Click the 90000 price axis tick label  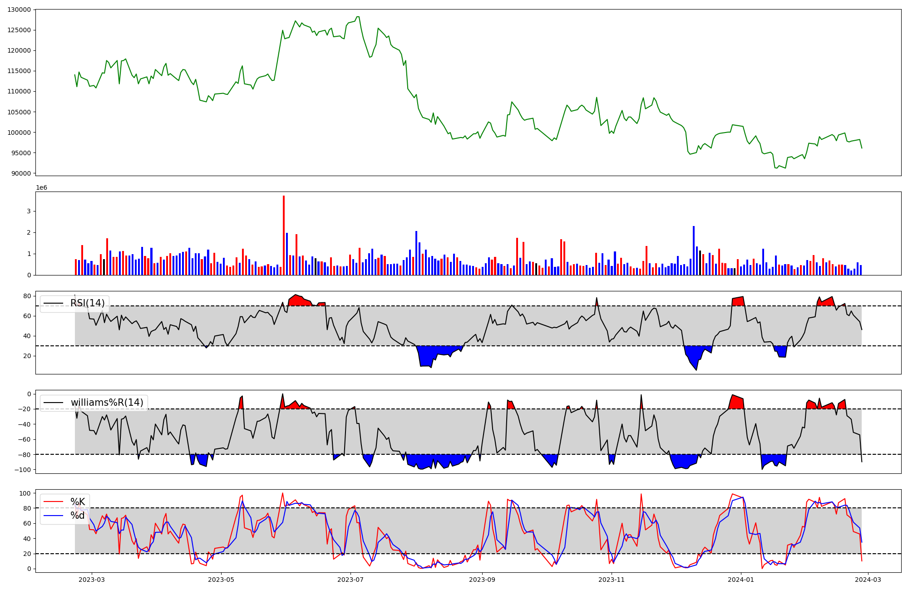tap(21, 174)
